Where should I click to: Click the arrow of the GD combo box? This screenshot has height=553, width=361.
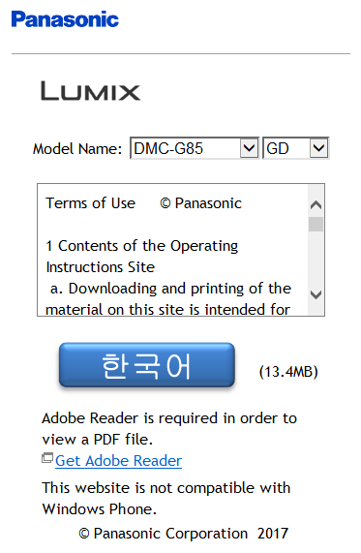click(318, 148)
